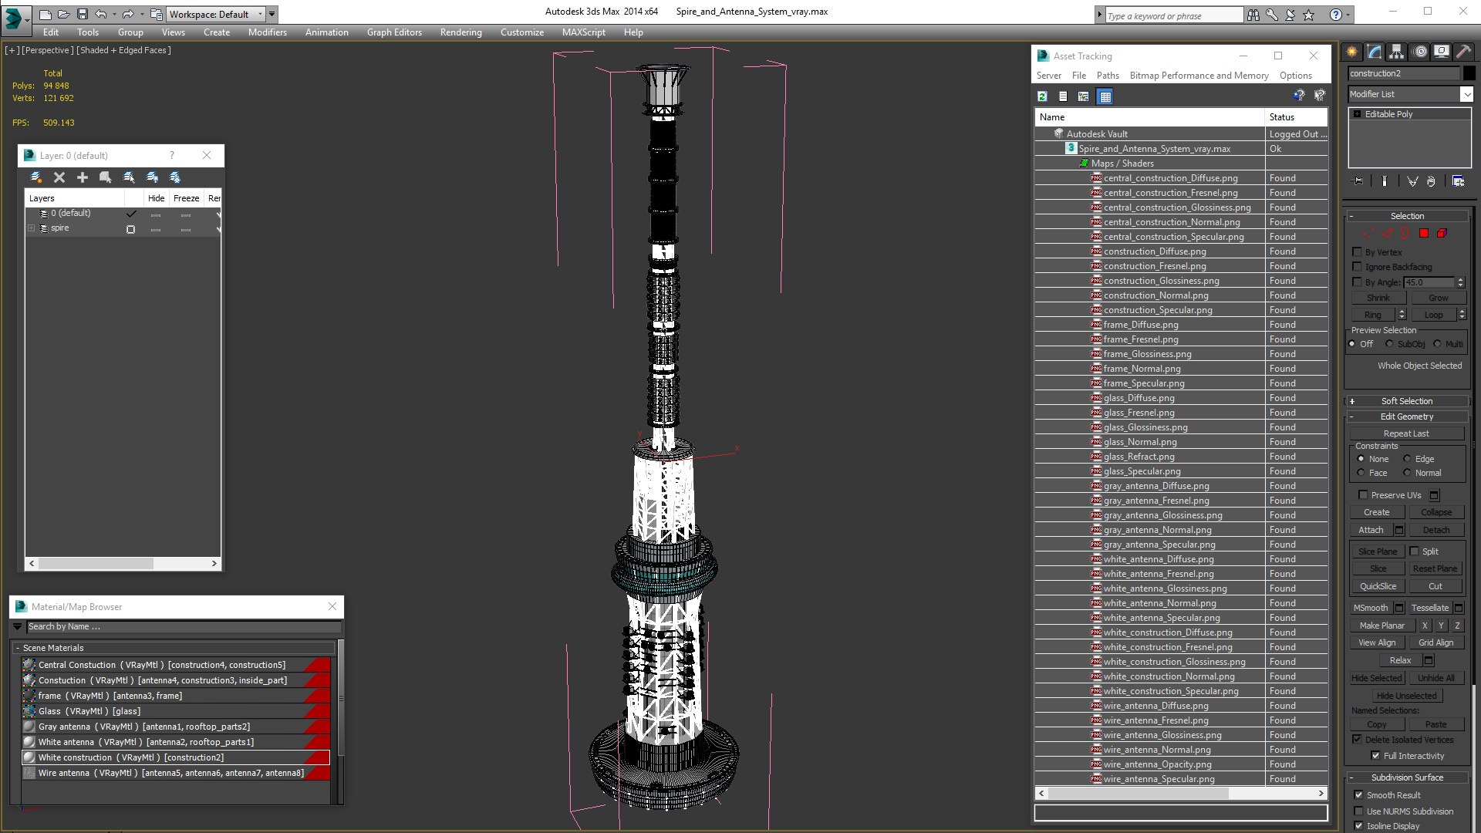Refresh Asset Tracking list icon
This screenshot has width=1481, height=833.
(x=1043, y=96)
